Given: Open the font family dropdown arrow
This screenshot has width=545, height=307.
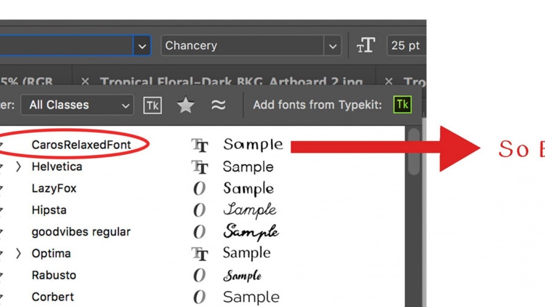Looking at the screenshot, I should click(142, 46).
